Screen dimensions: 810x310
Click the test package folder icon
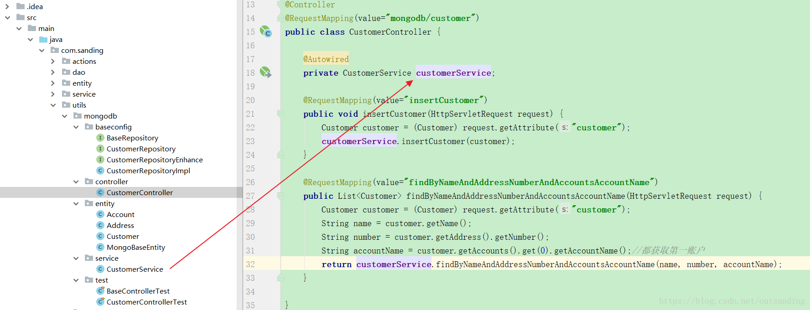coord(89,280)
